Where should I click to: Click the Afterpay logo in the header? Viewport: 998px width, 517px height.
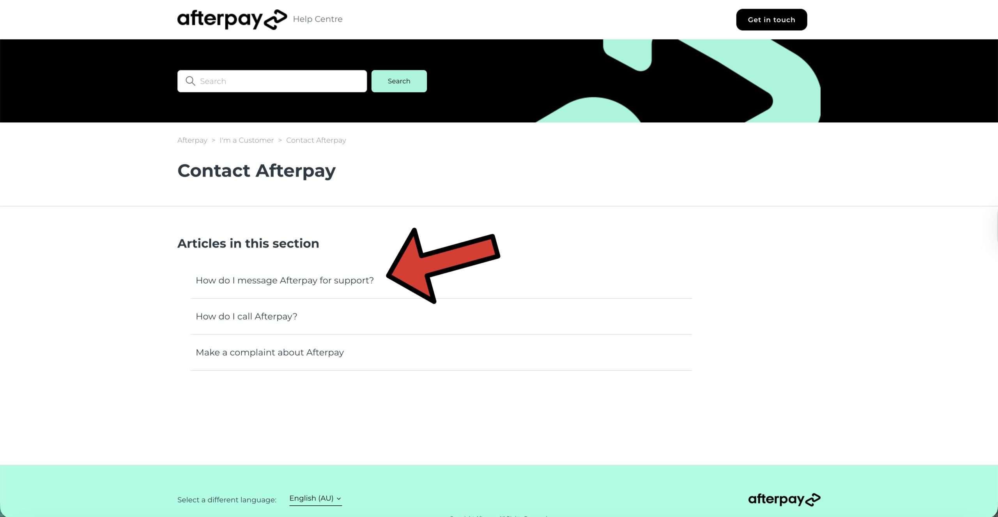tap(232, 19)
